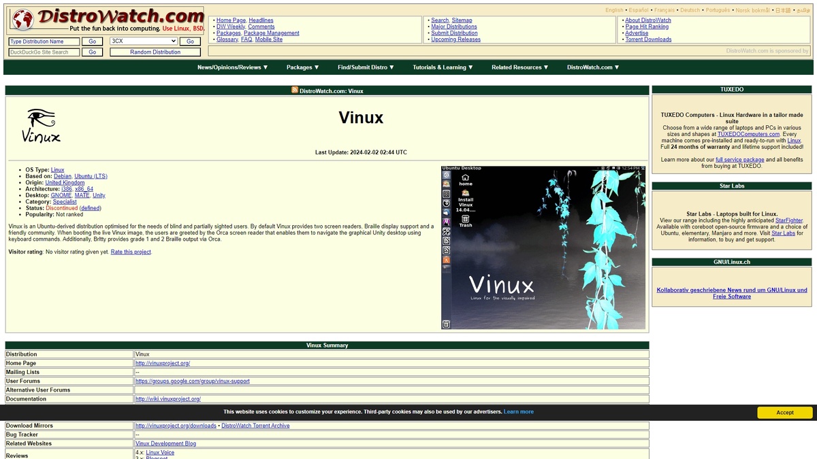This screenshot has width=817, height=459.
Task: Expand the Find/Submit Distro menu
Action: click(x=366, y=67)
